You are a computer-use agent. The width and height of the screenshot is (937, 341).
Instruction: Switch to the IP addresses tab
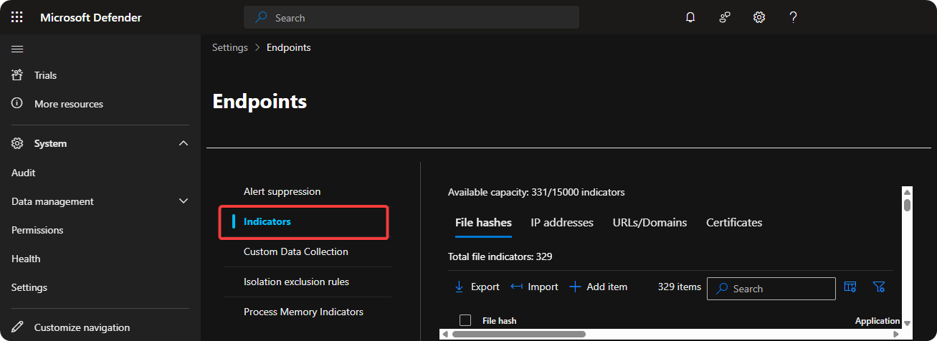562,223
